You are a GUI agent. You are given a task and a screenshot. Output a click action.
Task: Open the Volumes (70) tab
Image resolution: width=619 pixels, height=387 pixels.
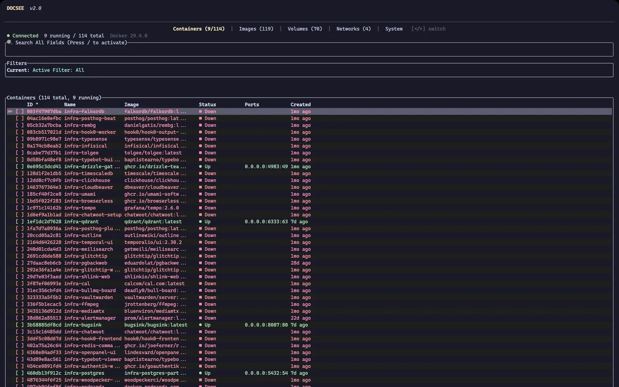pyautogui.click(x=305, y=29)
